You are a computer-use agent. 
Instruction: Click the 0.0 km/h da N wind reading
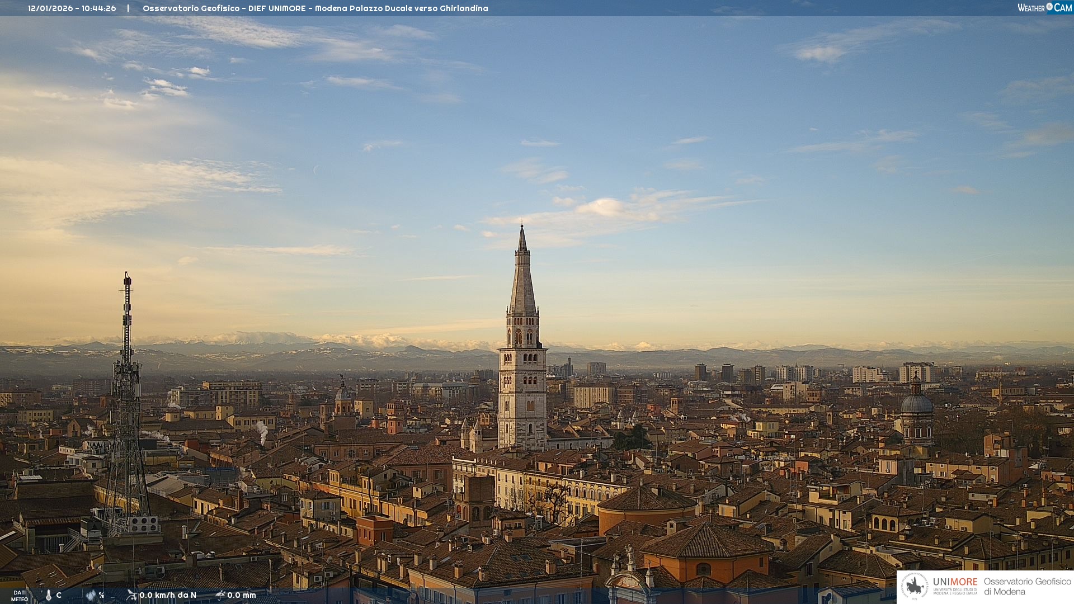(x=168, y=595)
